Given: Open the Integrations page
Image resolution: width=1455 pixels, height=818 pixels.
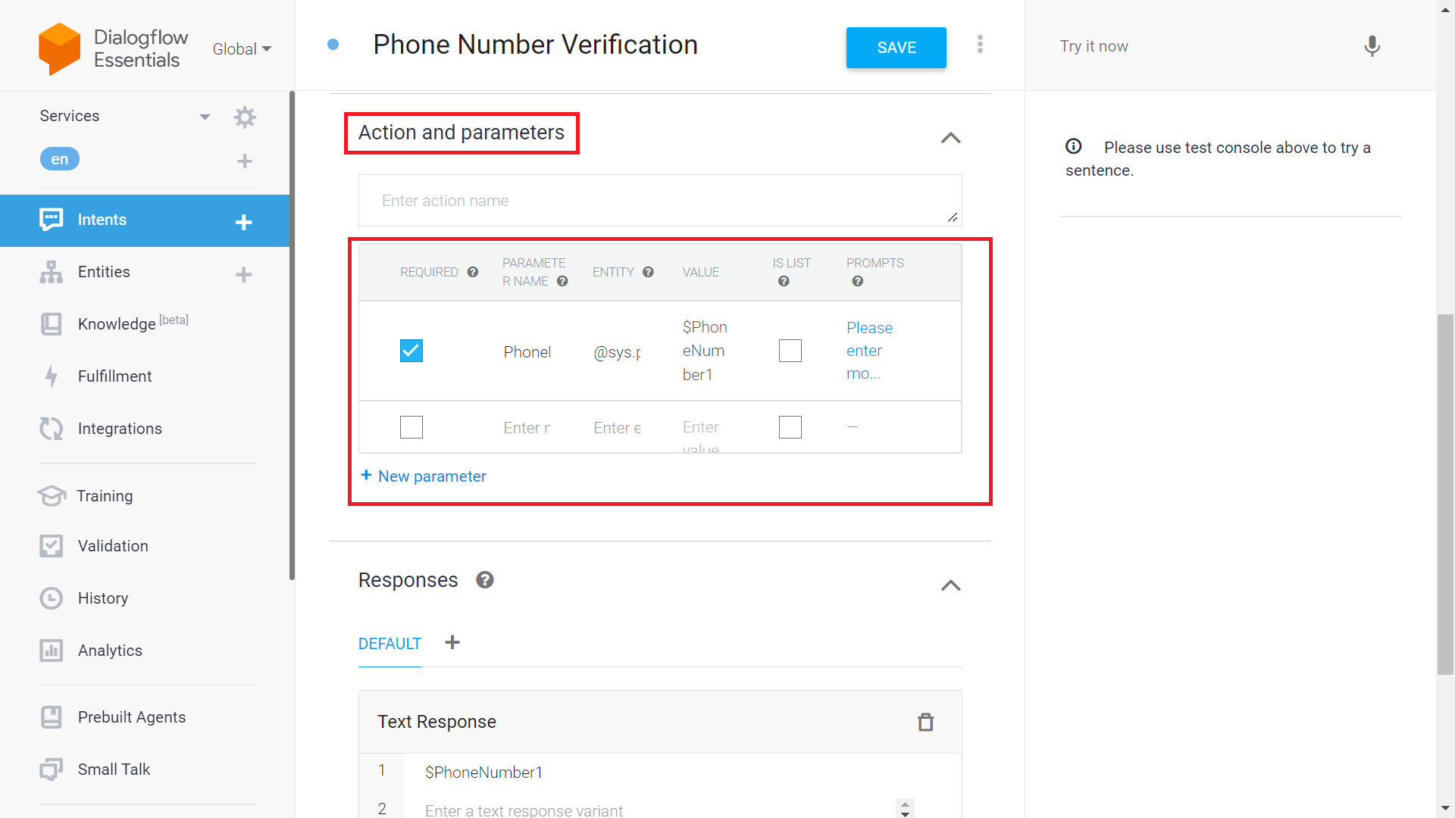Looking at the screenshot, I should point(119,428).
